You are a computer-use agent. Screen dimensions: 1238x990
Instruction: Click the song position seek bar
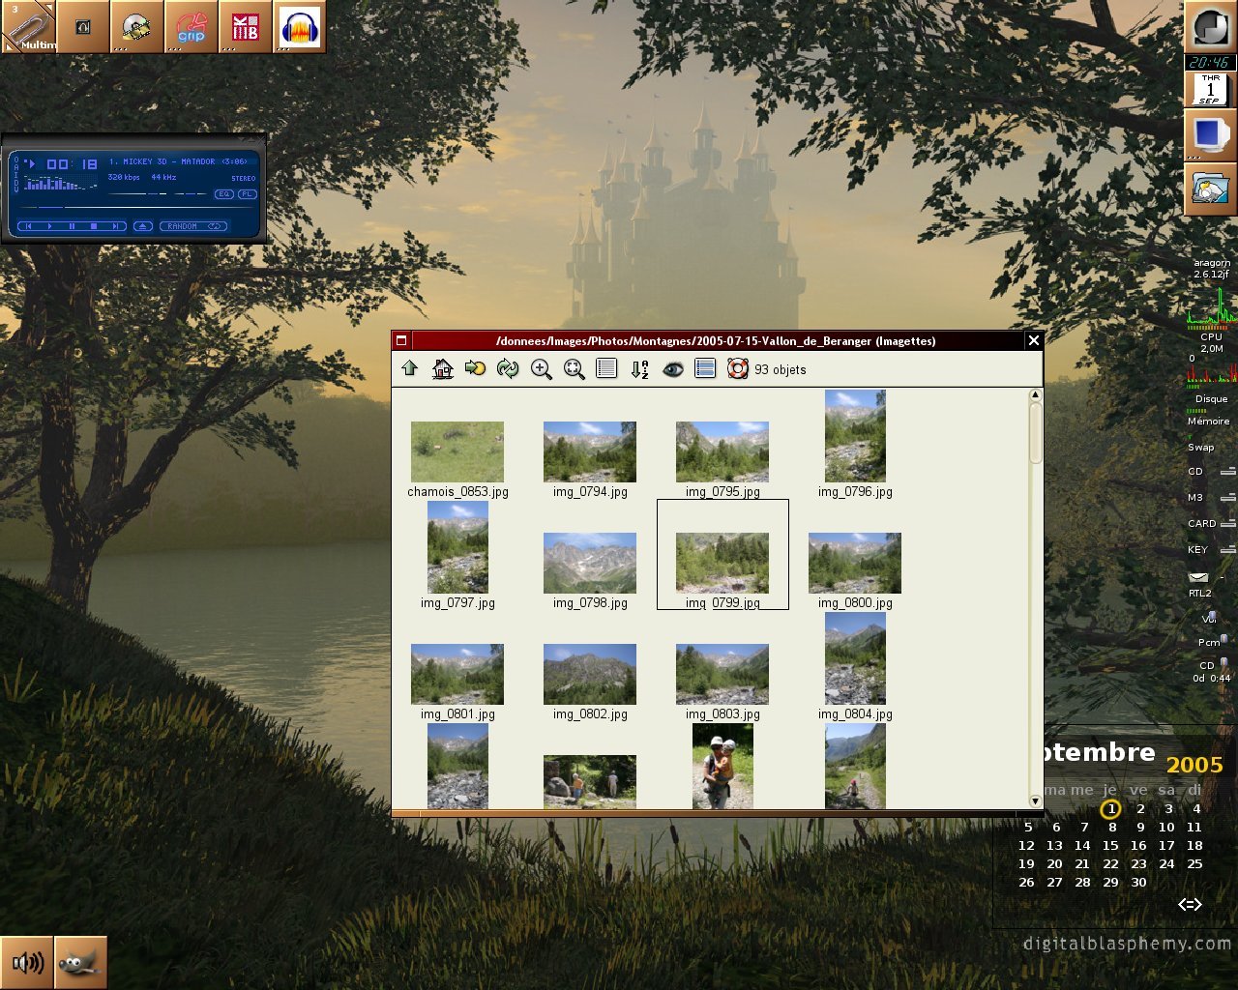(x=136, y=208)
